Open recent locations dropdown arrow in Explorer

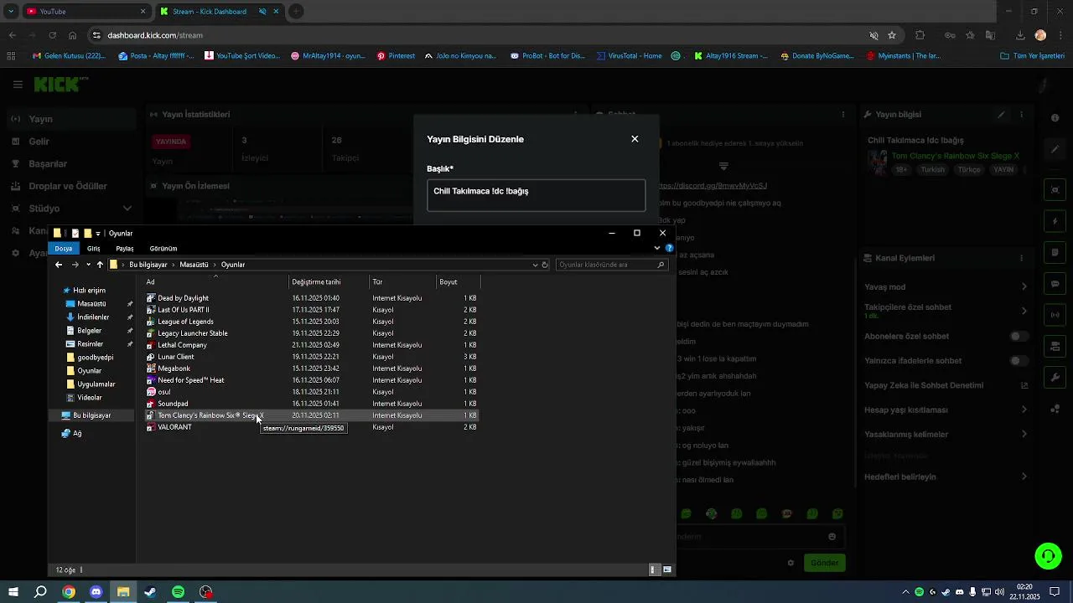(x=88, y=265)
